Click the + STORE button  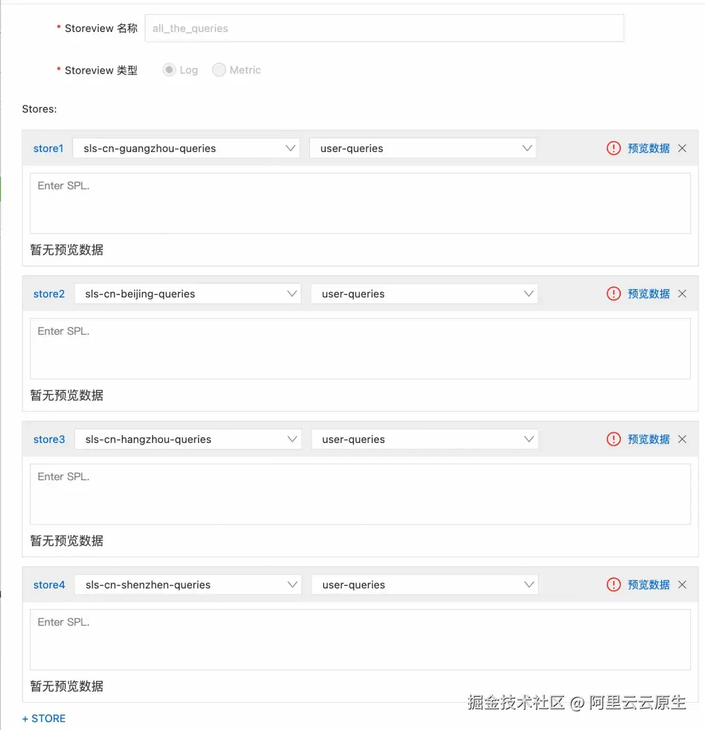(44, 718)
